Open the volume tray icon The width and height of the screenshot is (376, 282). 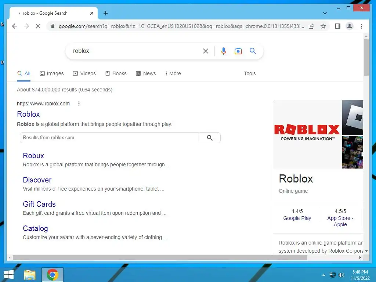341,275
